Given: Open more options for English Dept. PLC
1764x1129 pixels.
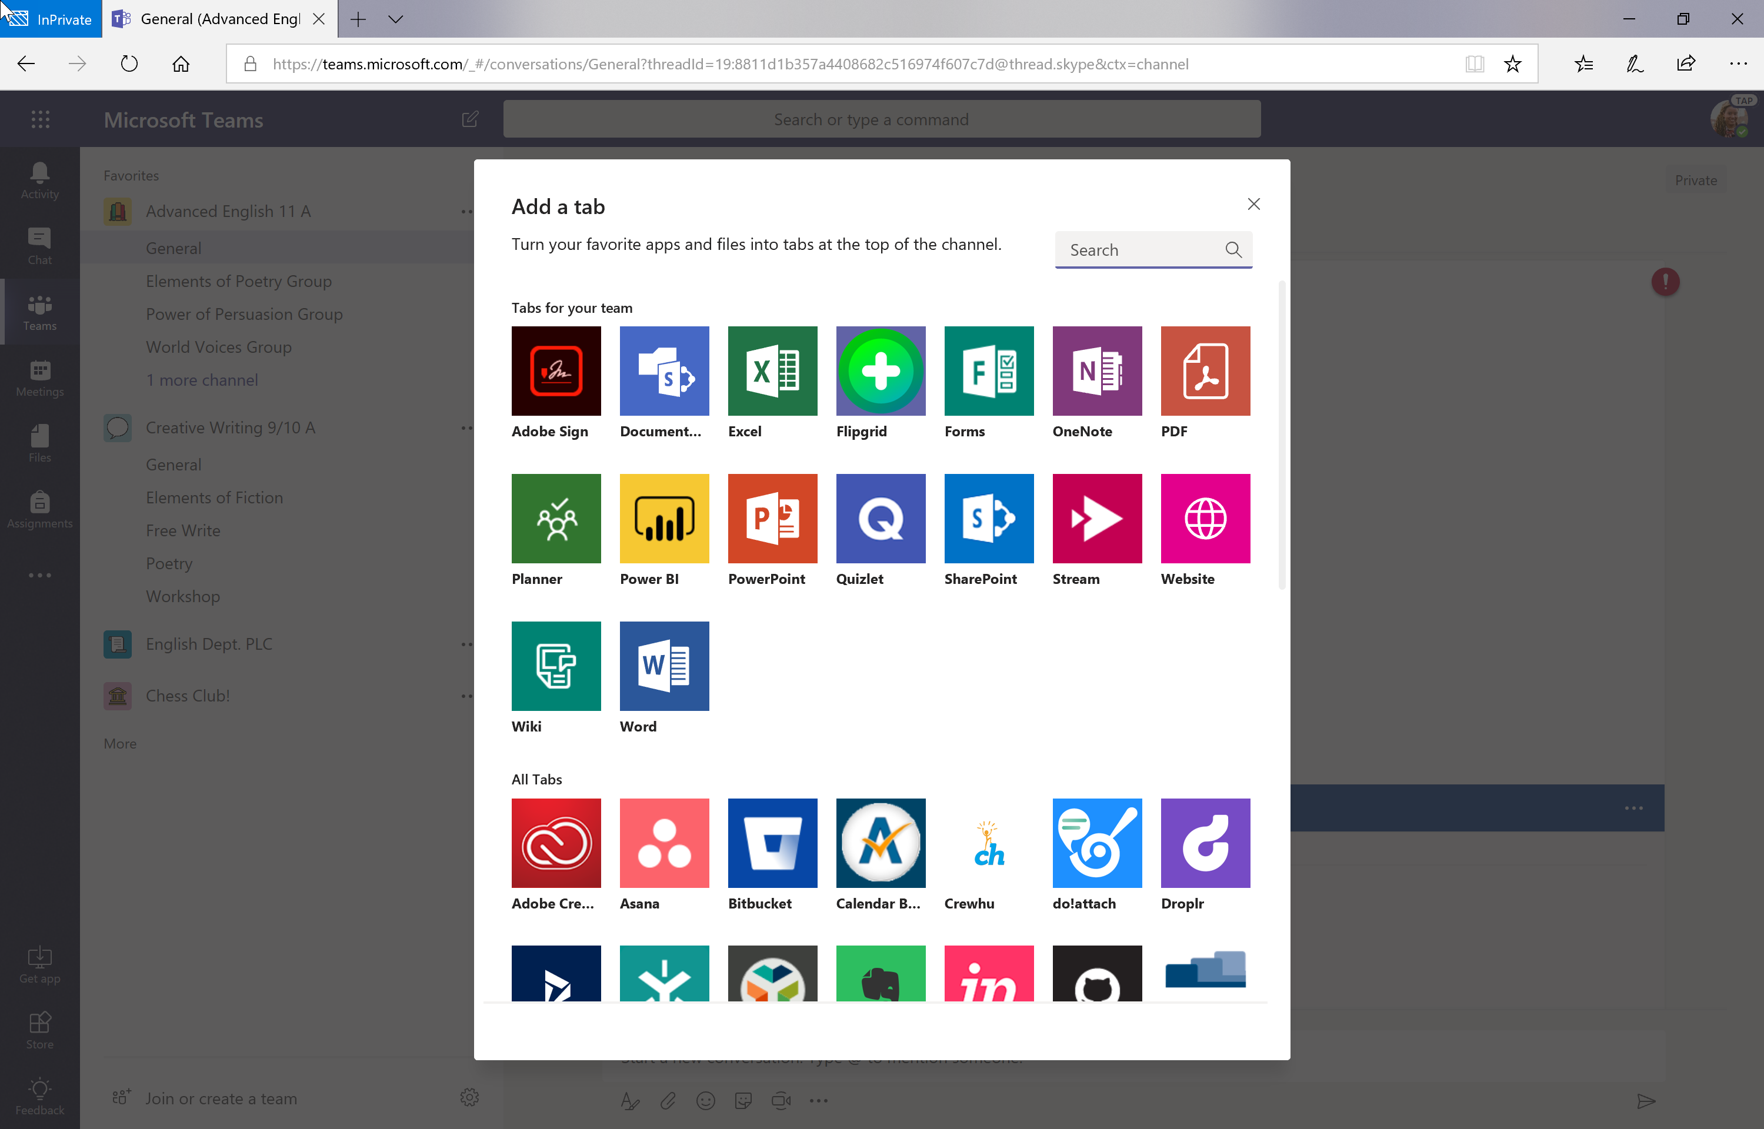Looking at the screenshot, I should point(466,644).
